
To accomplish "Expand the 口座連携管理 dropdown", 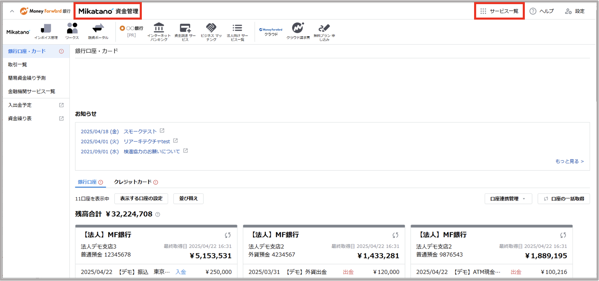I will tap(508, 199).
